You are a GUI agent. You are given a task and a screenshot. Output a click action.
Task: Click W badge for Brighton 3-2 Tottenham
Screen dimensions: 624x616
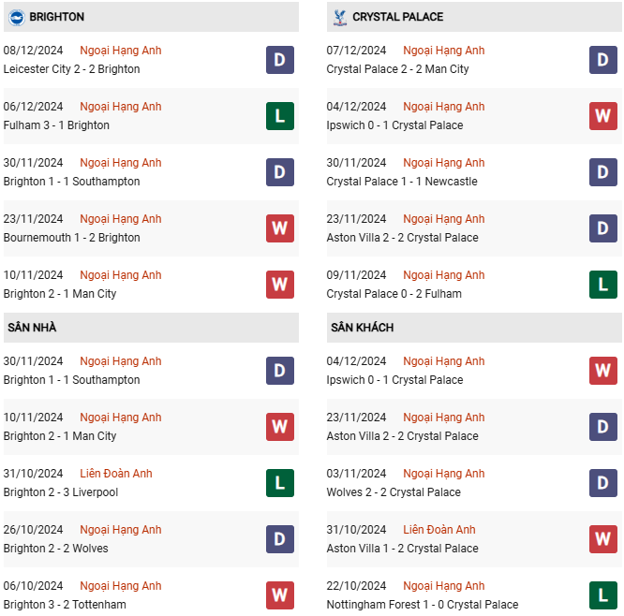click(280, 595)
